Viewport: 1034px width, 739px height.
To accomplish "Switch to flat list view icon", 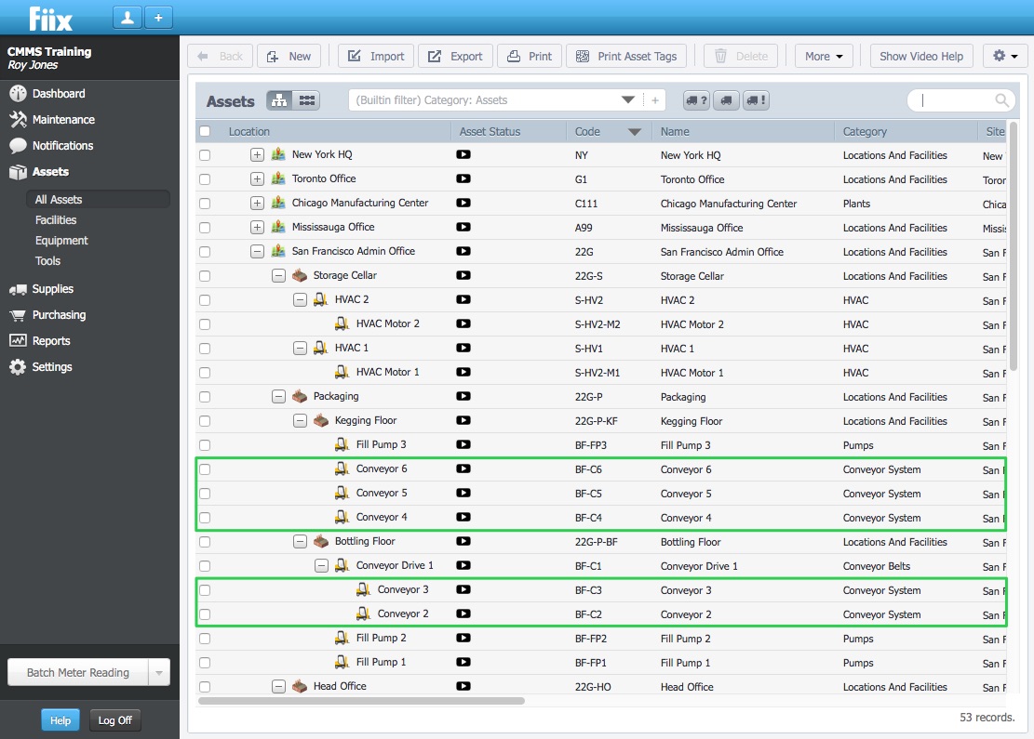I will click(306, 100).
